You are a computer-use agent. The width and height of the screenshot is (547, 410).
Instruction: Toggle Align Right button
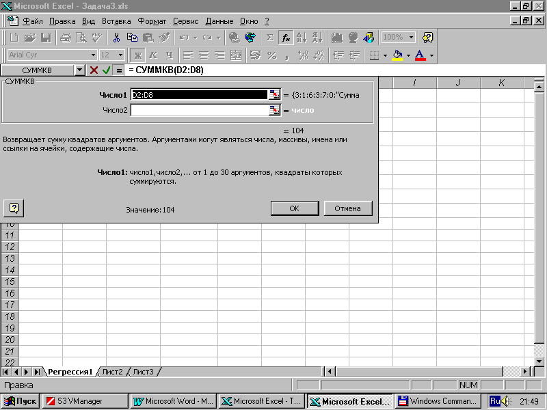tap(220, 55)
